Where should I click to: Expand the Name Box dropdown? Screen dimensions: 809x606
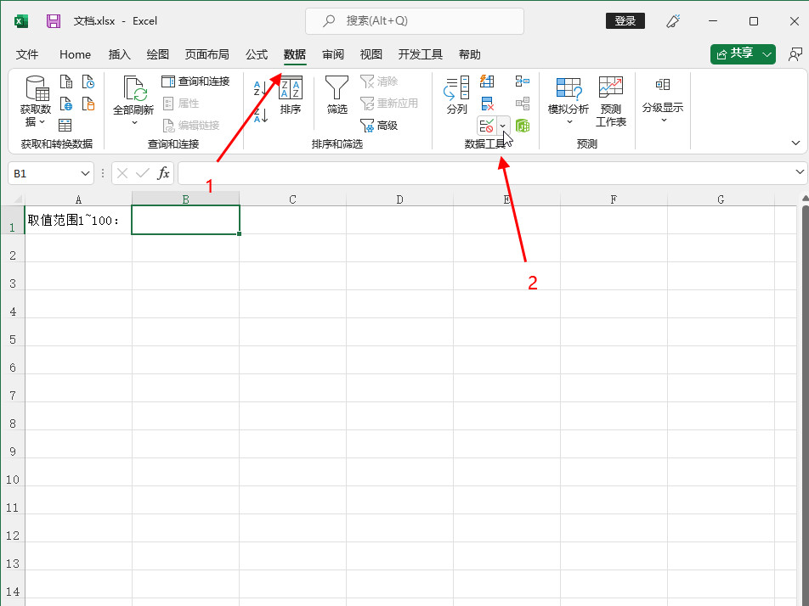[x=85, y=174]
